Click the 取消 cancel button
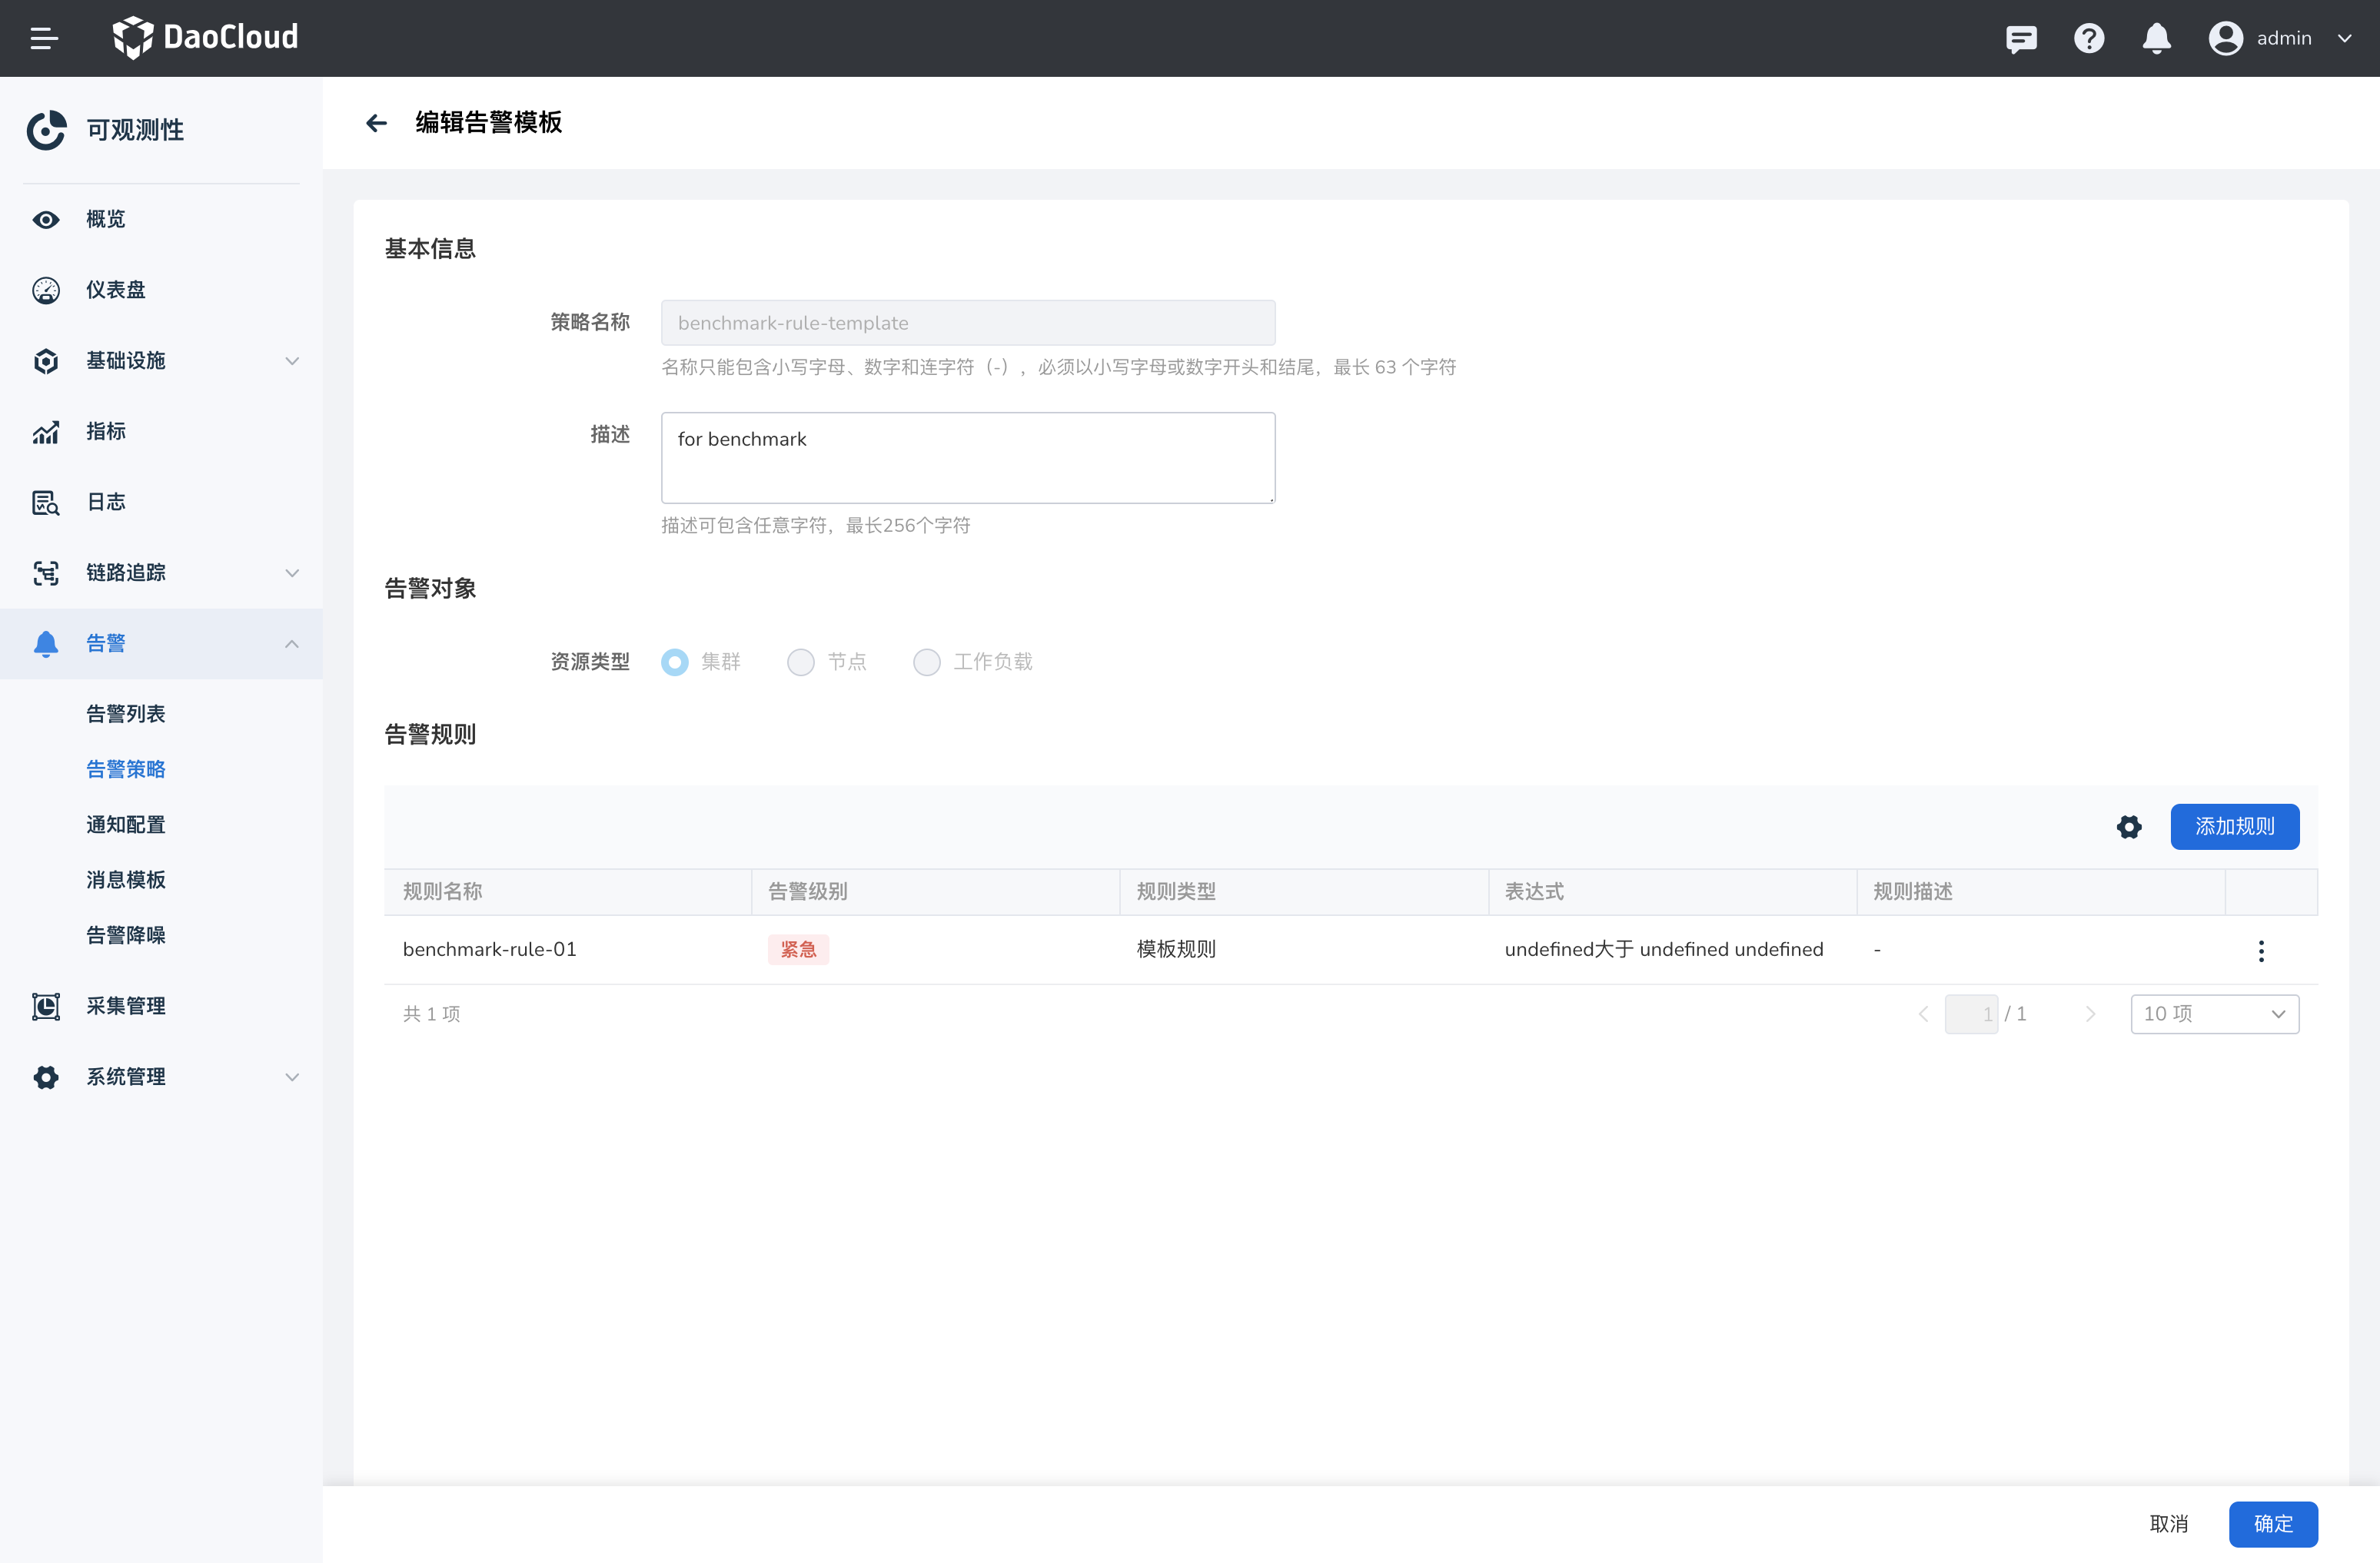Viewport: 2380px width, 1563px height. click(x=2168, y=1523)
